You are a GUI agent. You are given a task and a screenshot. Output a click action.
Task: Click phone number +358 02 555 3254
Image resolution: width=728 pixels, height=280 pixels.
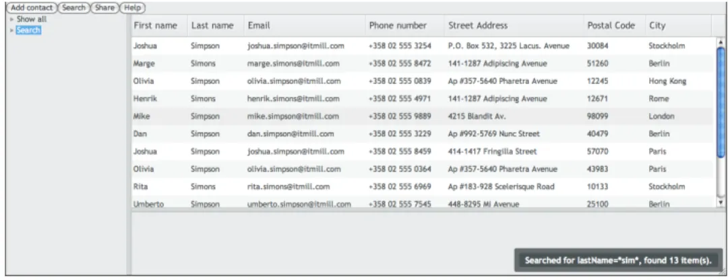tap(400, 46)
